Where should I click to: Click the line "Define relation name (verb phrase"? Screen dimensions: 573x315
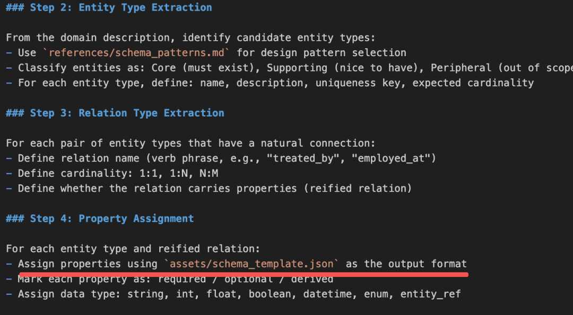click(x=221, y=159)
